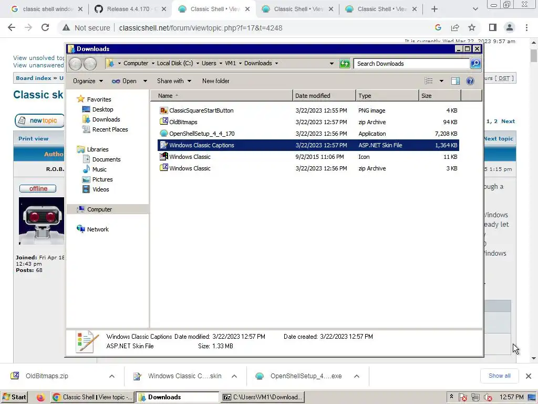Select the Windows Classic Captions skin file icon
This screenshot has width=538, height=404.
[x=164, y=145]
